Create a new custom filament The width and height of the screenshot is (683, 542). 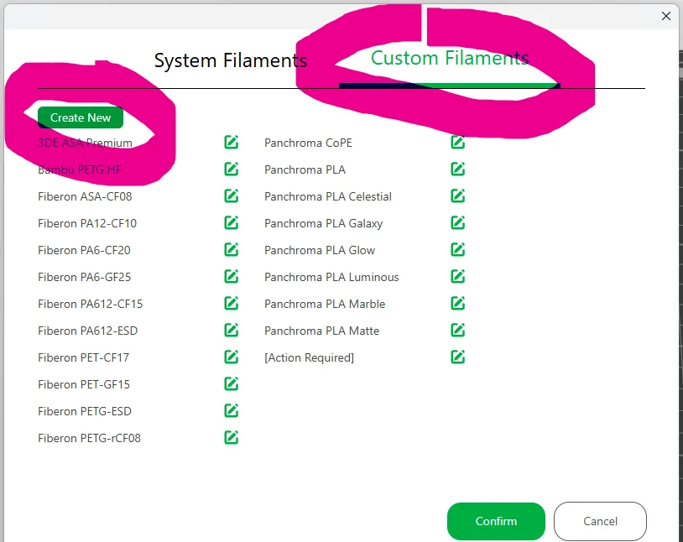pos(81,117)
